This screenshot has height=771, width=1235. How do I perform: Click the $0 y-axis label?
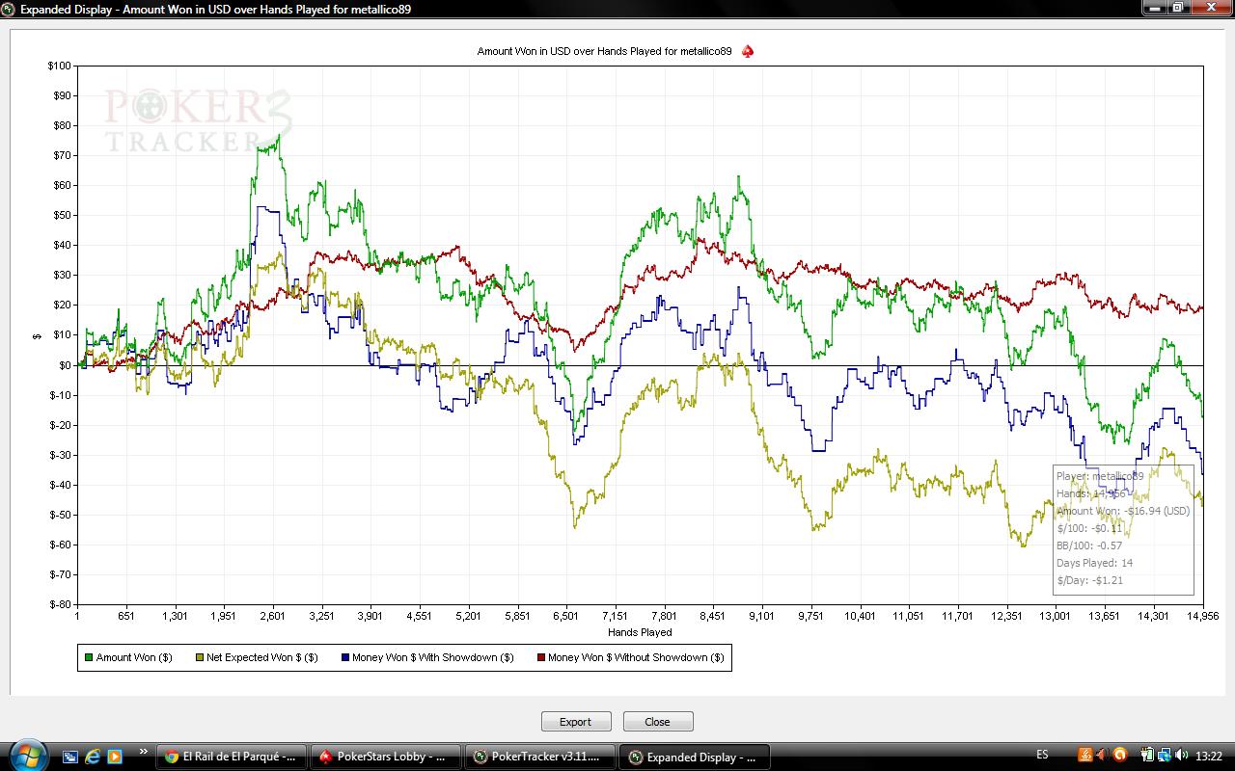[66, 365]
